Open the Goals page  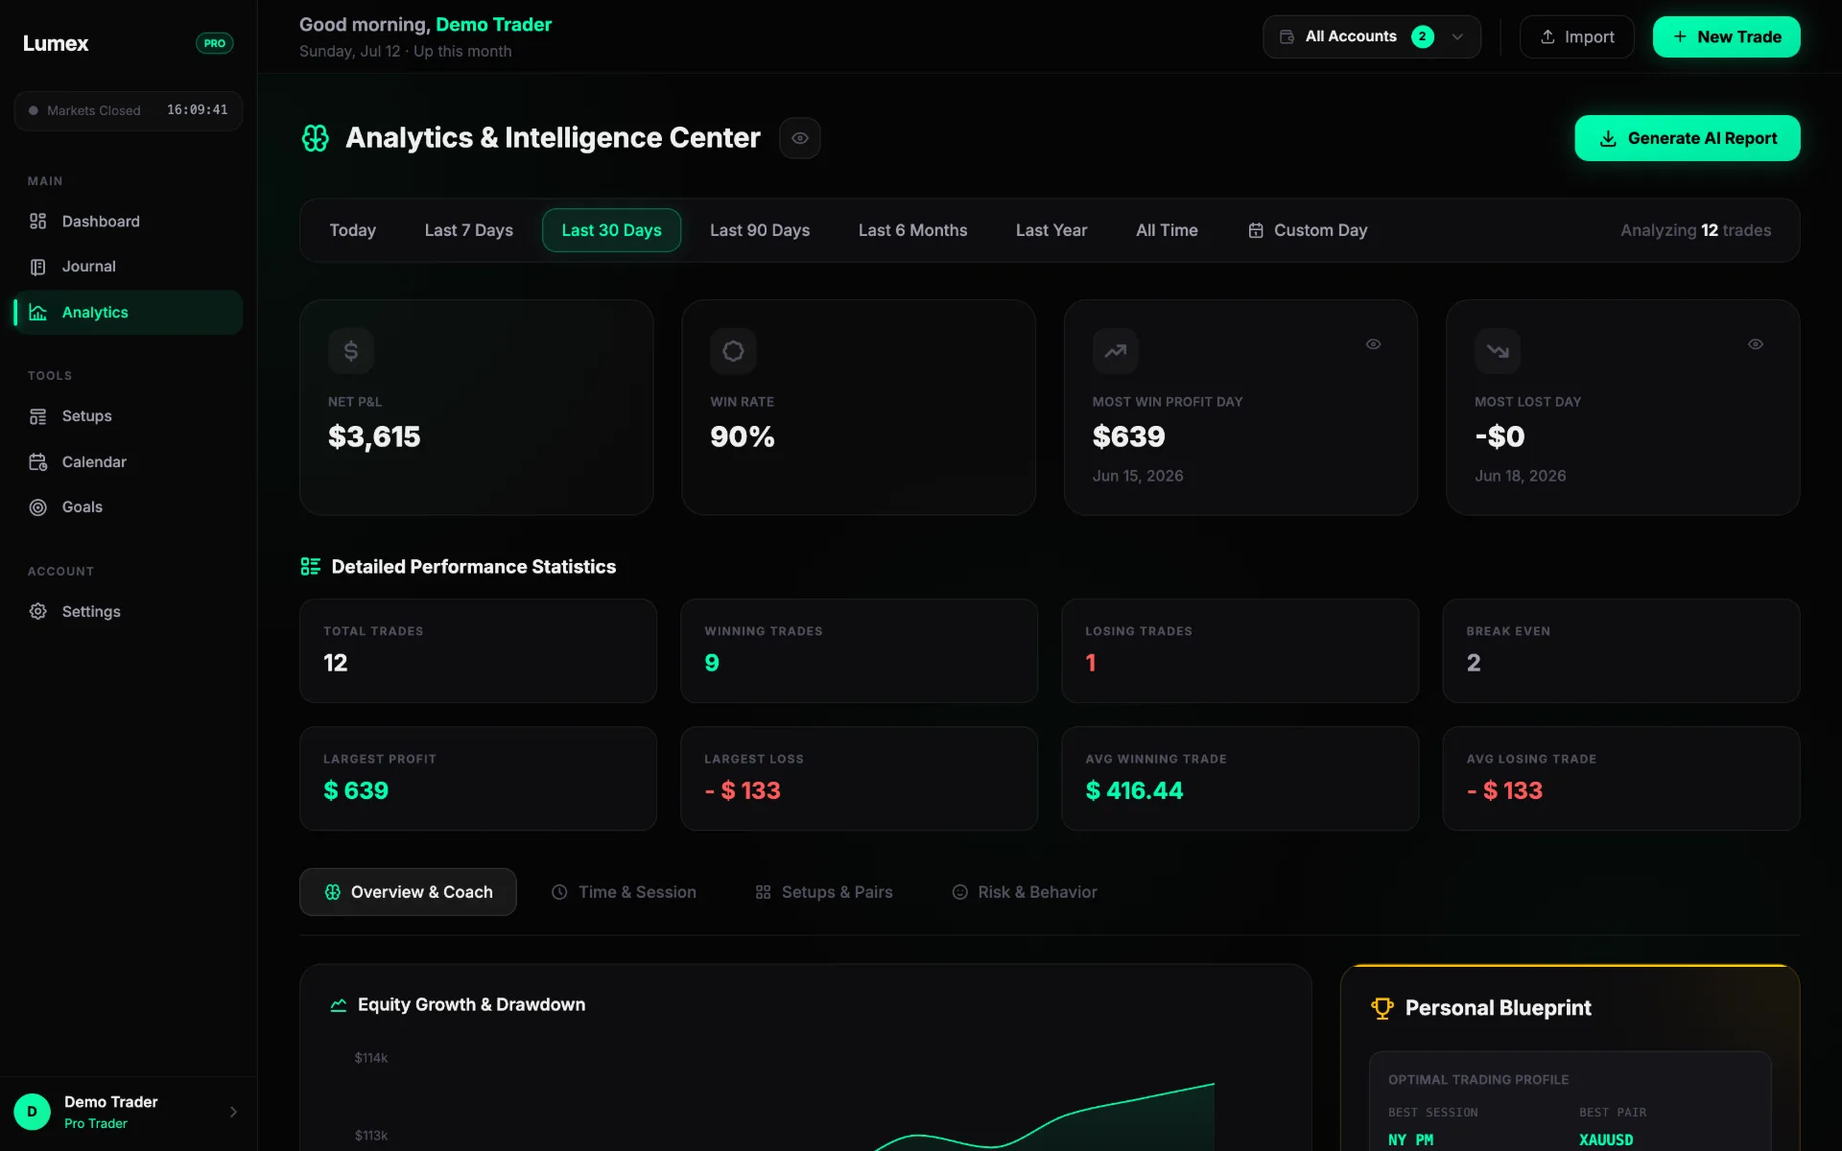[x=128, y=507]
